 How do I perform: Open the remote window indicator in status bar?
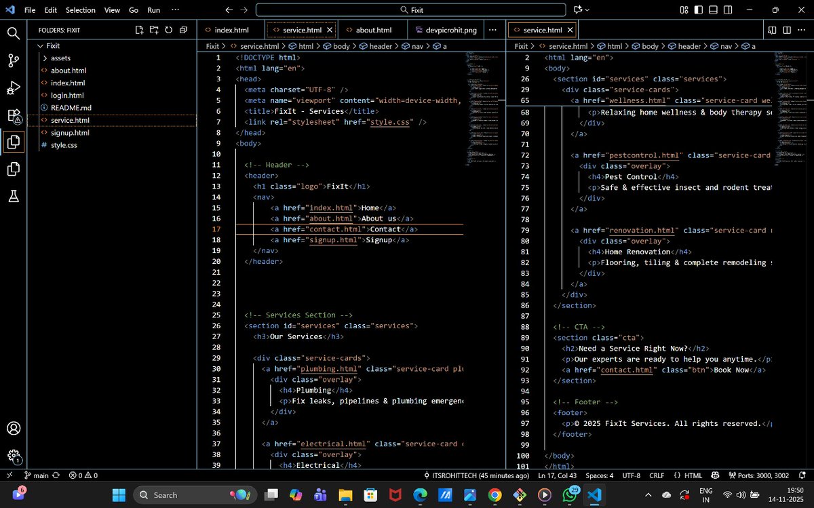point(9,475)
